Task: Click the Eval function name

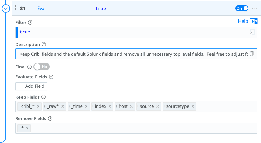Action: tap(41, 9)
